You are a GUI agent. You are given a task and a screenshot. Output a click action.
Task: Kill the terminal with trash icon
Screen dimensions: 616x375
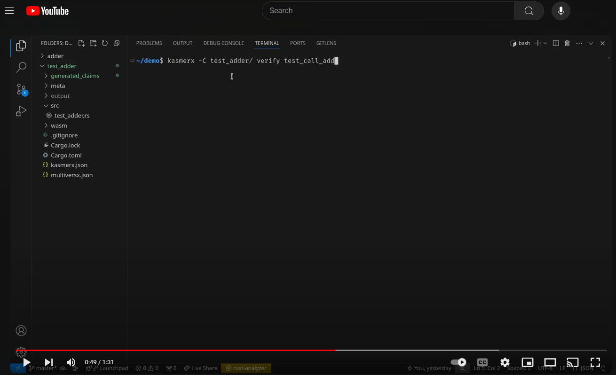coord(567,43)
